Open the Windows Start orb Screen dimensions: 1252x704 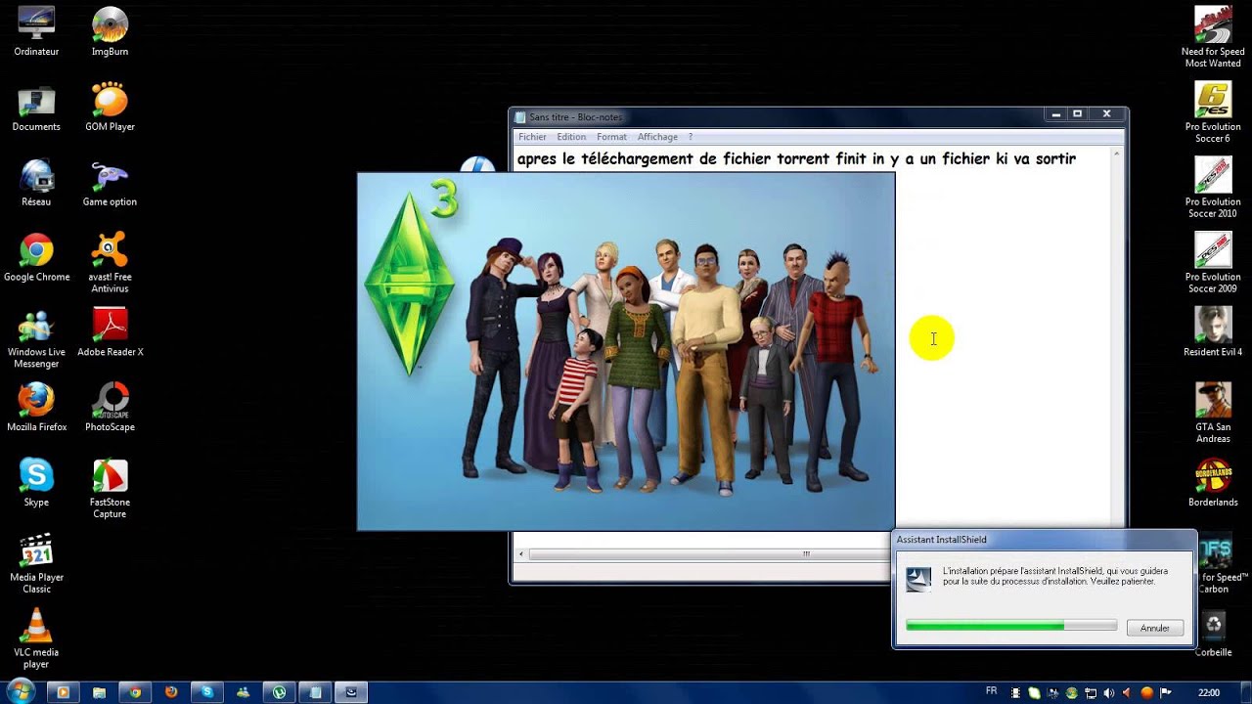coord(20,692)
